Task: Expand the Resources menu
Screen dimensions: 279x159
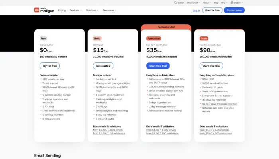Action: 110,10
